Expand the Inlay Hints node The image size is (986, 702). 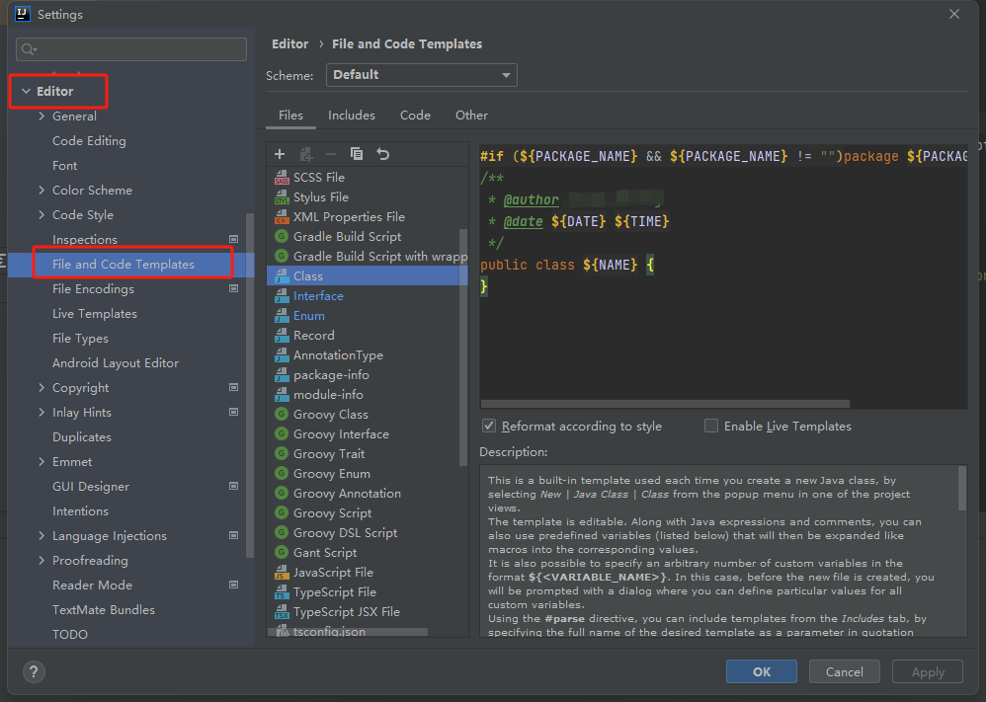(x=41, y=413)
